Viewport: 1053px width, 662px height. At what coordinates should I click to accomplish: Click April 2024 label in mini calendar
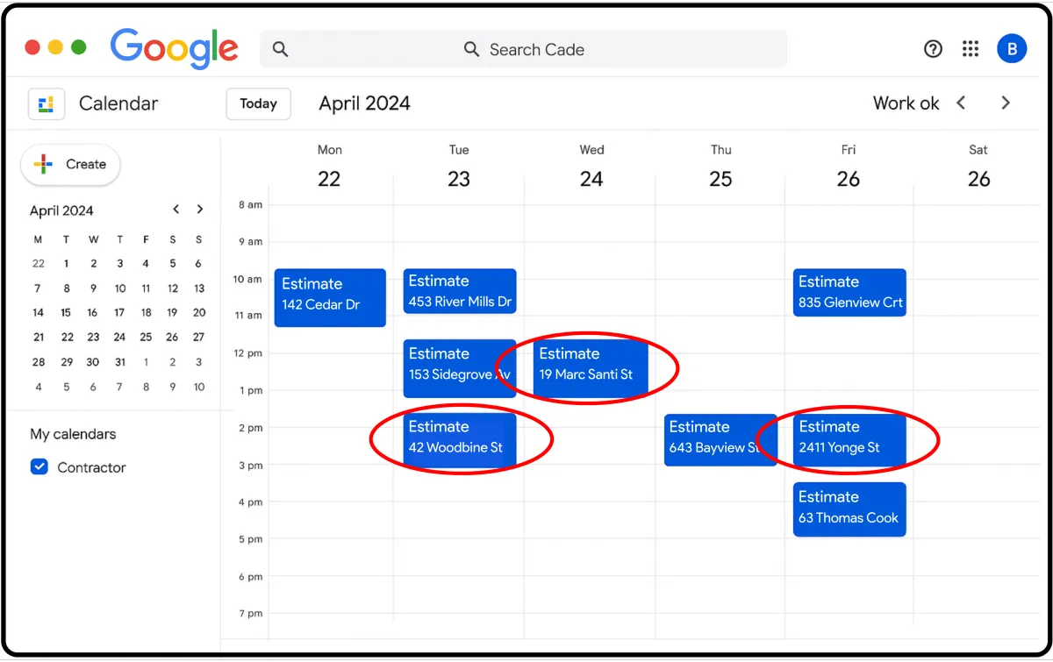[61, 210]
